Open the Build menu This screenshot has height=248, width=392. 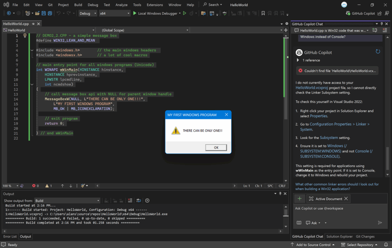click(78, 5)
